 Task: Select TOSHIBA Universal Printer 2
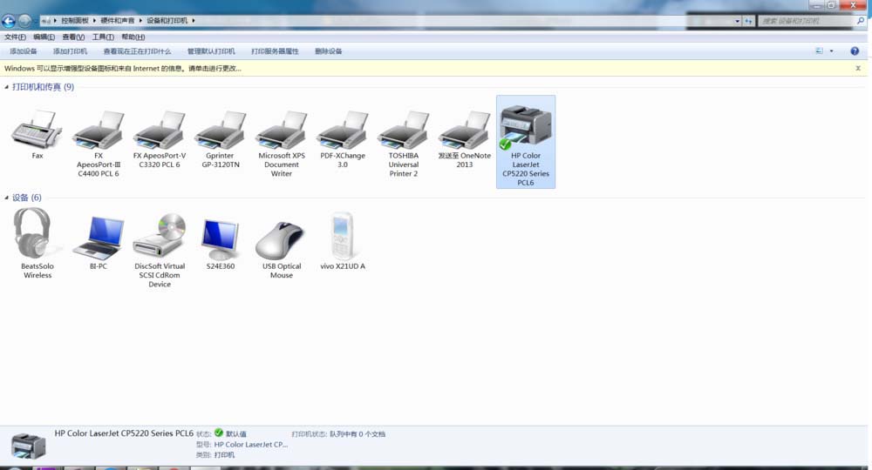pyautogui.click(x=404, y=130)
